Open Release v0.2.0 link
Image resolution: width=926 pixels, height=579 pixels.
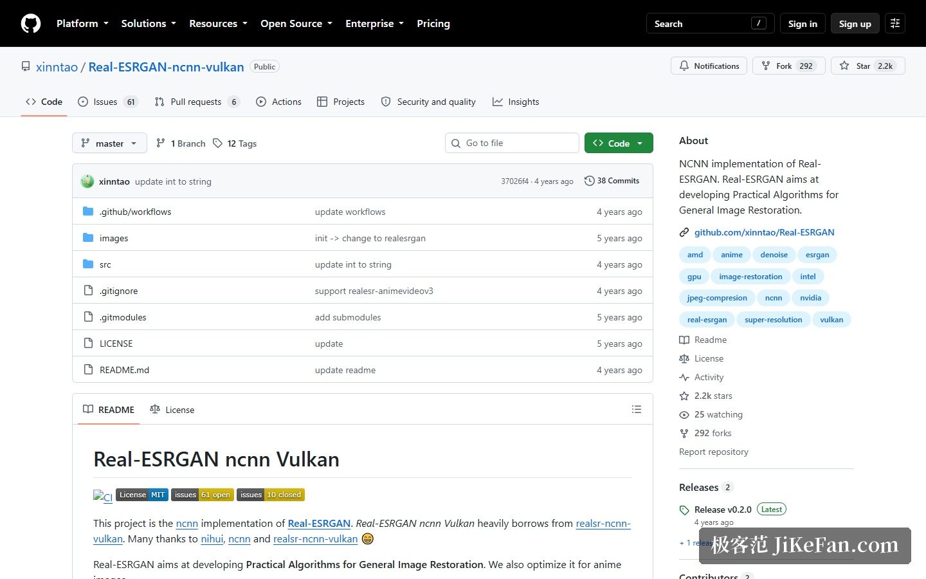tap(723, 510)
